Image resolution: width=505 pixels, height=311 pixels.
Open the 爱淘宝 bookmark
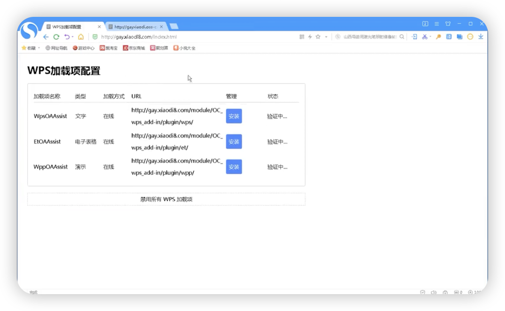pyautogui.click(x=108, y=48)
